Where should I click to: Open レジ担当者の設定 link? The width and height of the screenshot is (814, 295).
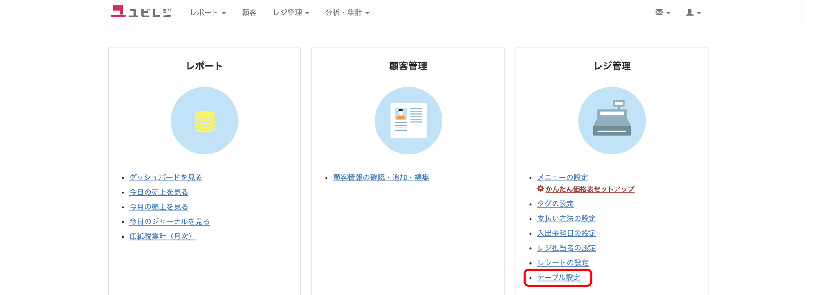[x=567, y=248]
